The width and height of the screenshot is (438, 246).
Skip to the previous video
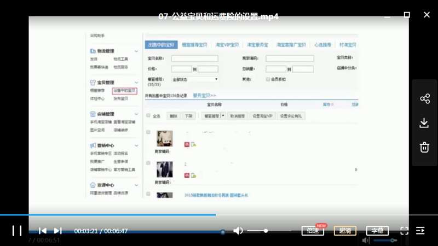coord(43,231)
